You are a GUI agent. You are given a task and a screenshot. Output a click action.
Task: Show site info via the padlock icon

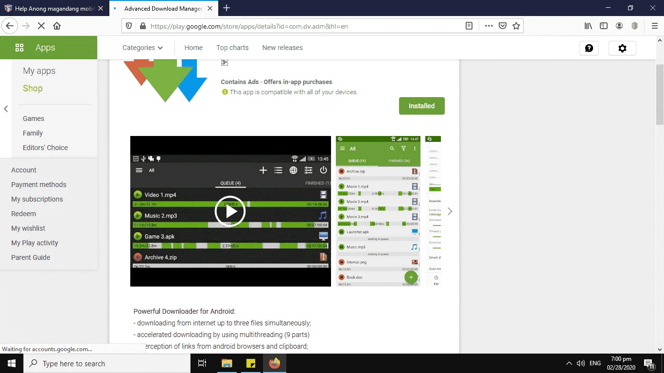pyautogui.click(x=142, y=26)
